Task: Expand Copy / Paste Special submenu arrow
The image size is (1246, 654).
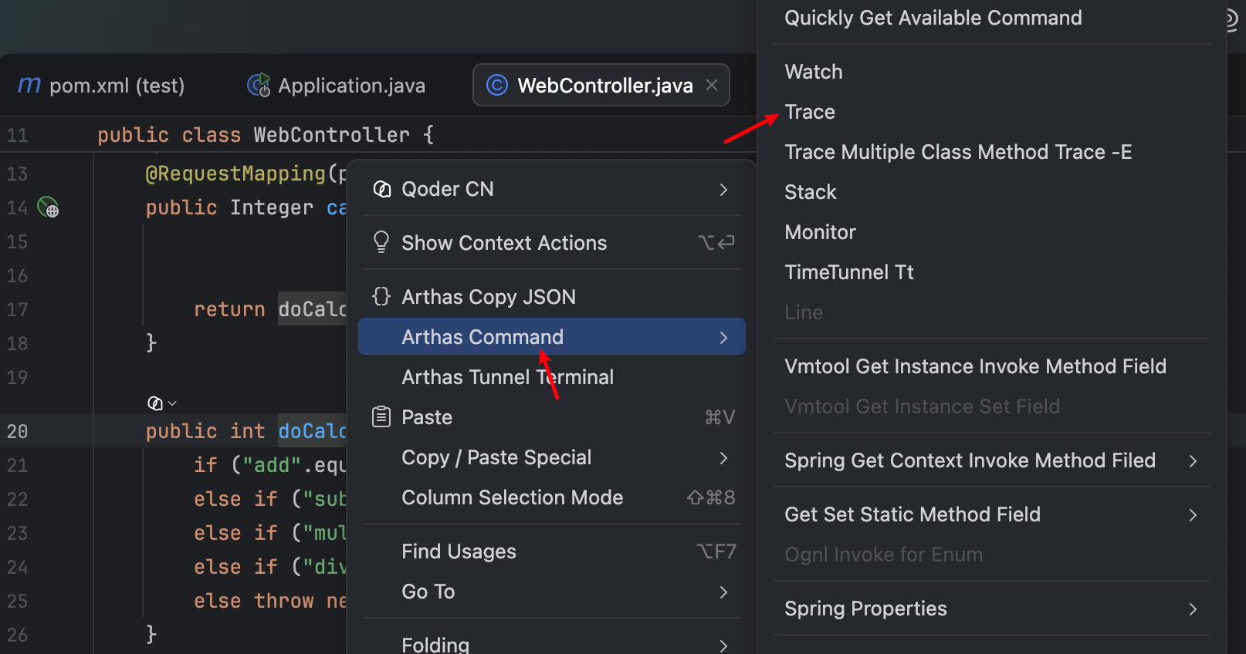Action: (x=723, y=458)
